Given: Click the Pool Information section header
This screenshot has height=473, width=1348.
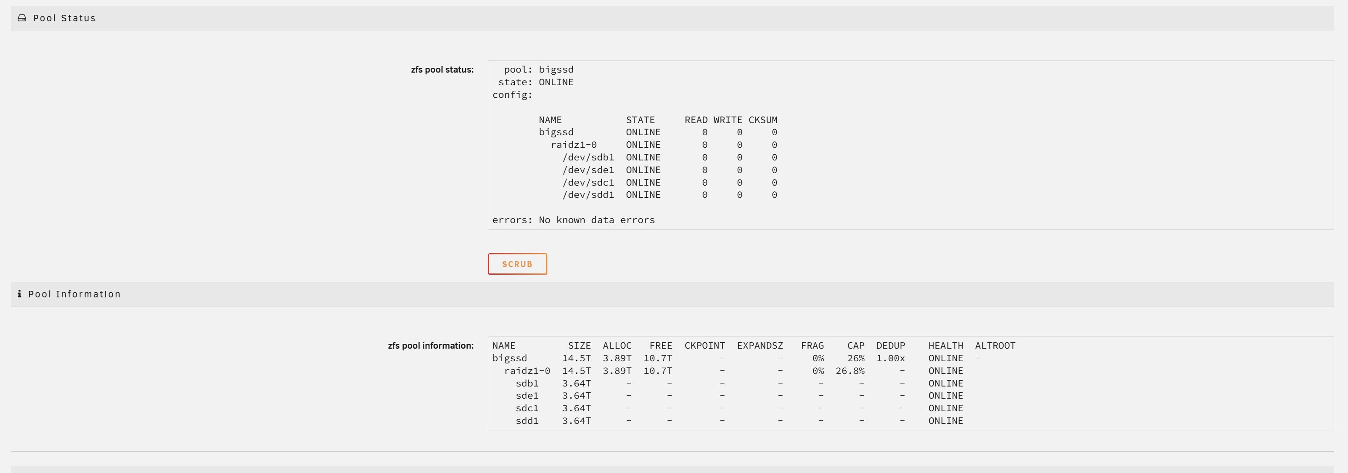Looking at the screenshot, I should 74,294.
